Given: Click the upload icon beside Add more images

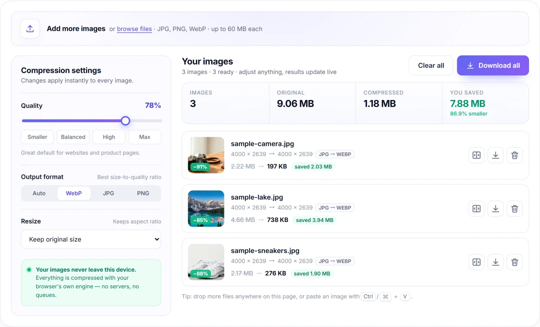Looking at the screenshot, I should coord(30,29).
